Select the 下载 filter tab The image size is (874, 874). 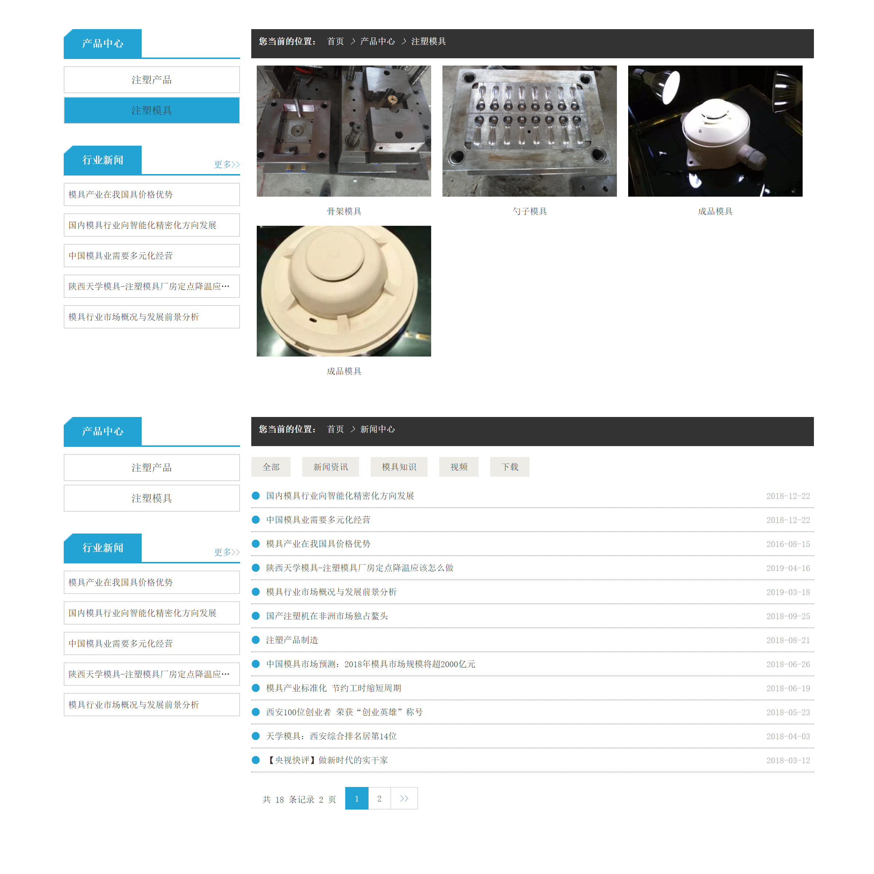tap(510, 467)
